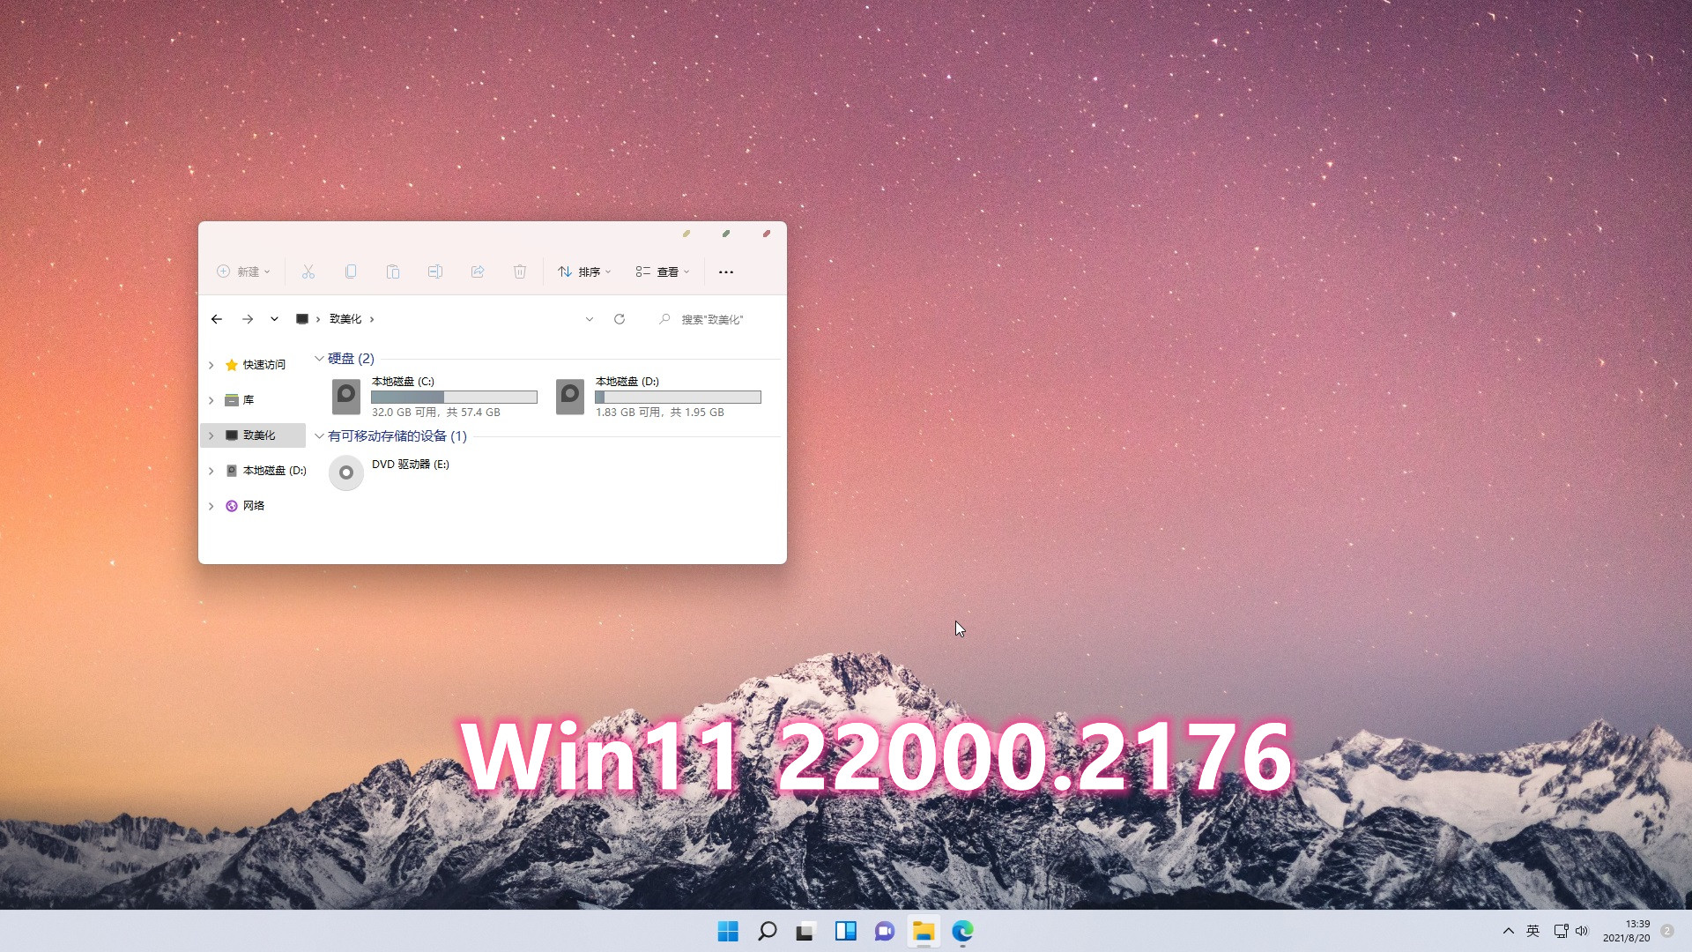
Task: Open Task View on the taskbar
Action: pyautogui.click(x=806, y=931)
